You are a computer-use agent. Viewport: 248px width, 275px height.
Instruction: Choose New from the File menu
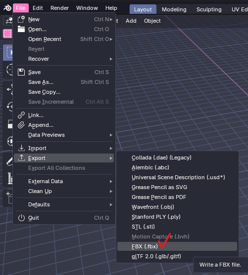tap(64, 19)
